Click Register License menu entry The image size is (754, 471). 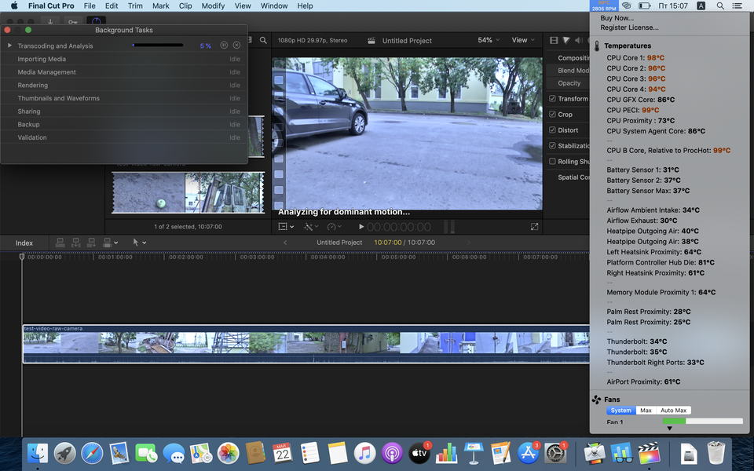click(x=629, y=27)
